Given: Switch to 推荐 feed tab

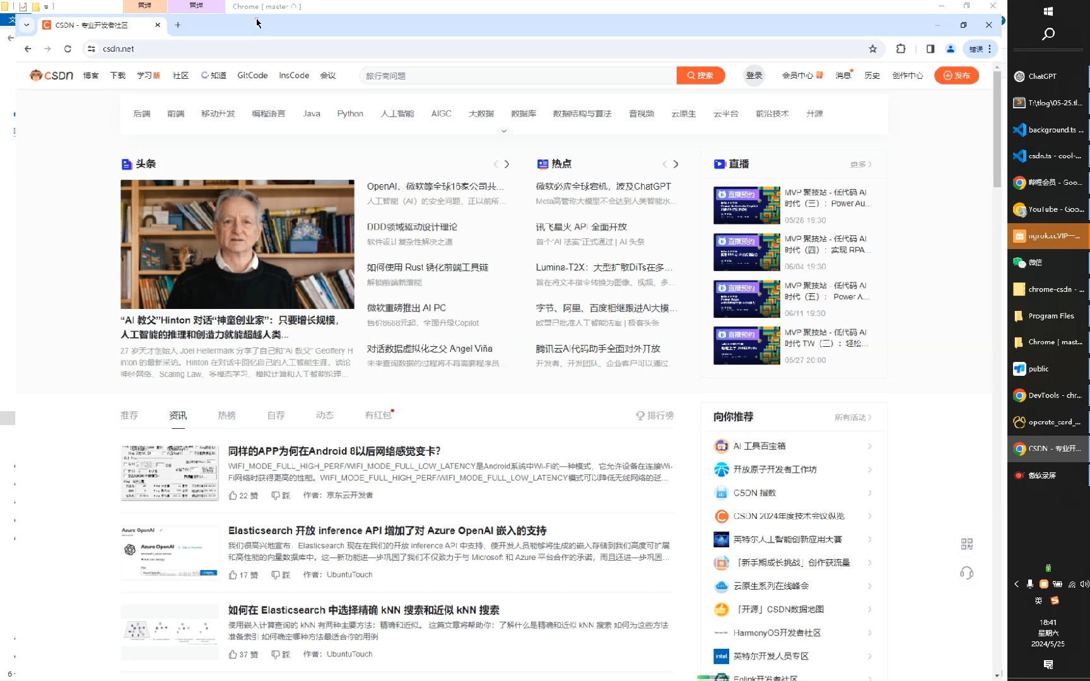Looking at the screenshot, I should pyautogui.click(x=129, y=416).
